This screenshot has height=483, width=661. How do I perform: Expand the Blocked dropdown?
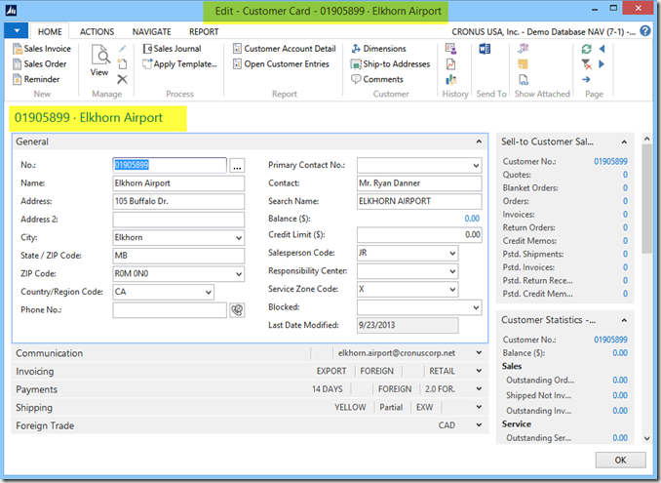477,307
